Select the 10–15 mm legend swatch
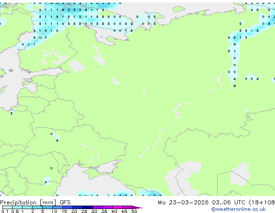Screen dimensions: 275x213 (57, 207)
